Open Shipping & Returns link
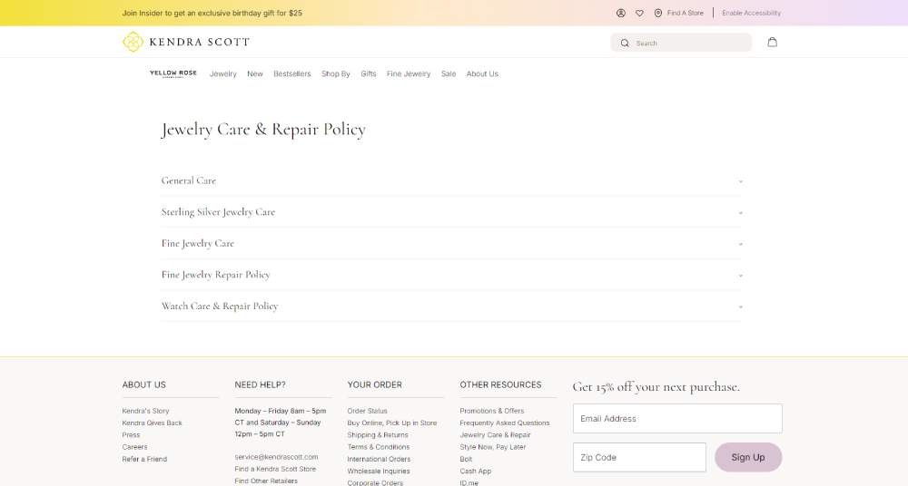Viewport: 908px width, 486px height. click(x=378, y=435)
